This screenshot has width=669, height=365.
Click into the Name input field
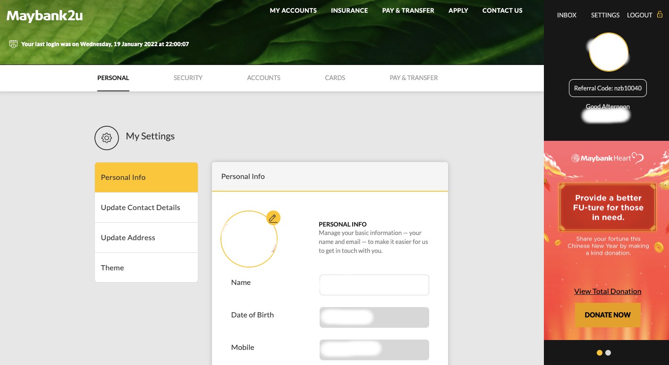click(374, 285)
